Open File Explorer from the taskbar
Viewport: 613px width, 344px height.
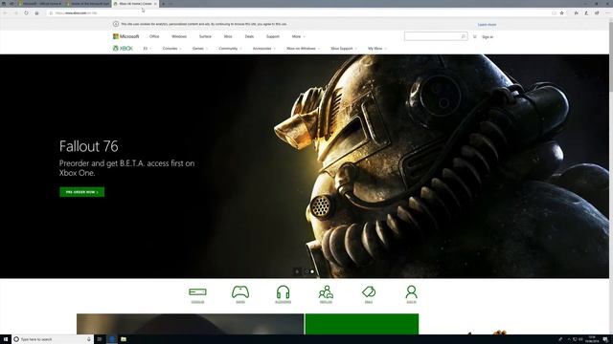click(x=124, y=339)
